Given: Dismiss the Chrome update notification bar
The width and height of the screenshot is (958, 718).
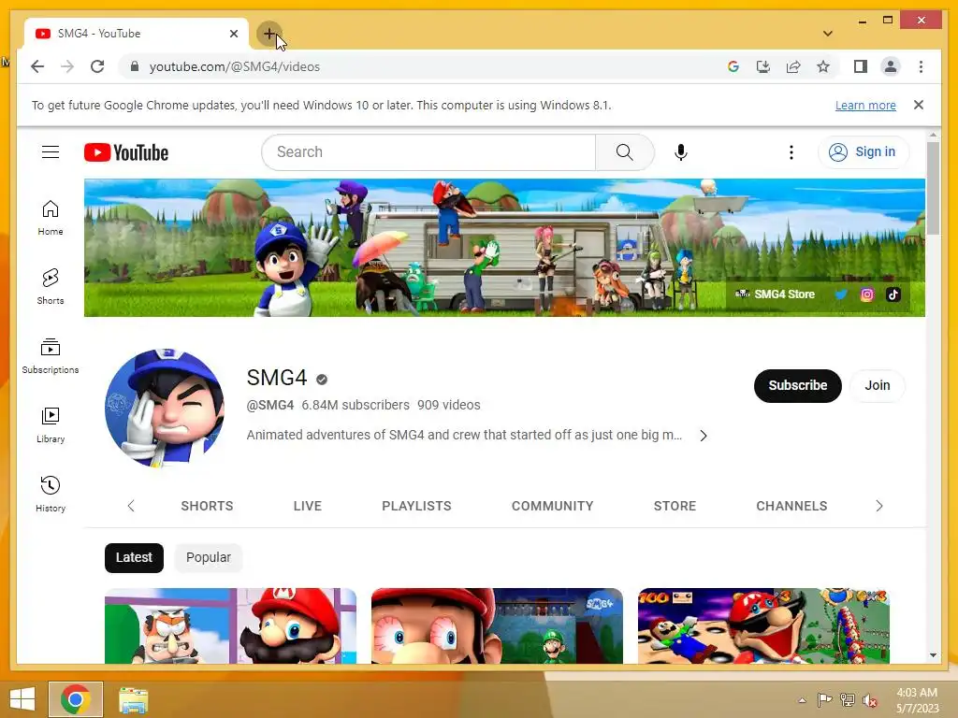Looking at the screenshot, I should 919,105.
